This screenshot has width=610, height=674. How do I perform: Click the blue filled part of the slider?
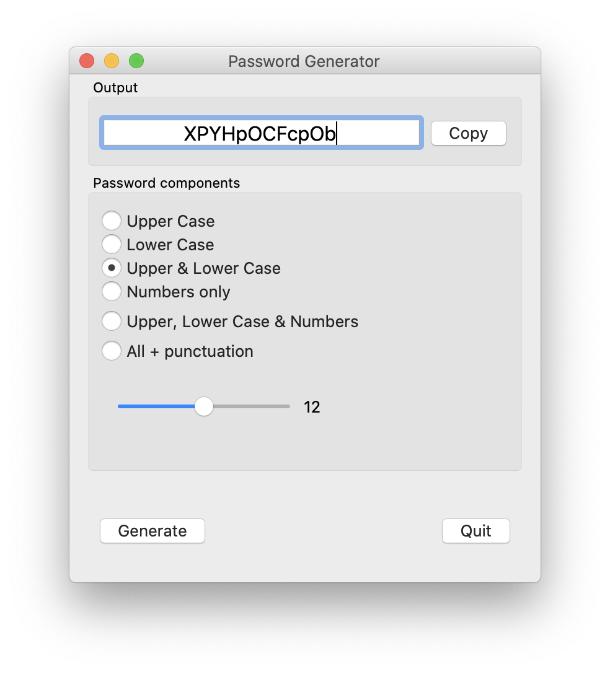(x=156, y=406)
